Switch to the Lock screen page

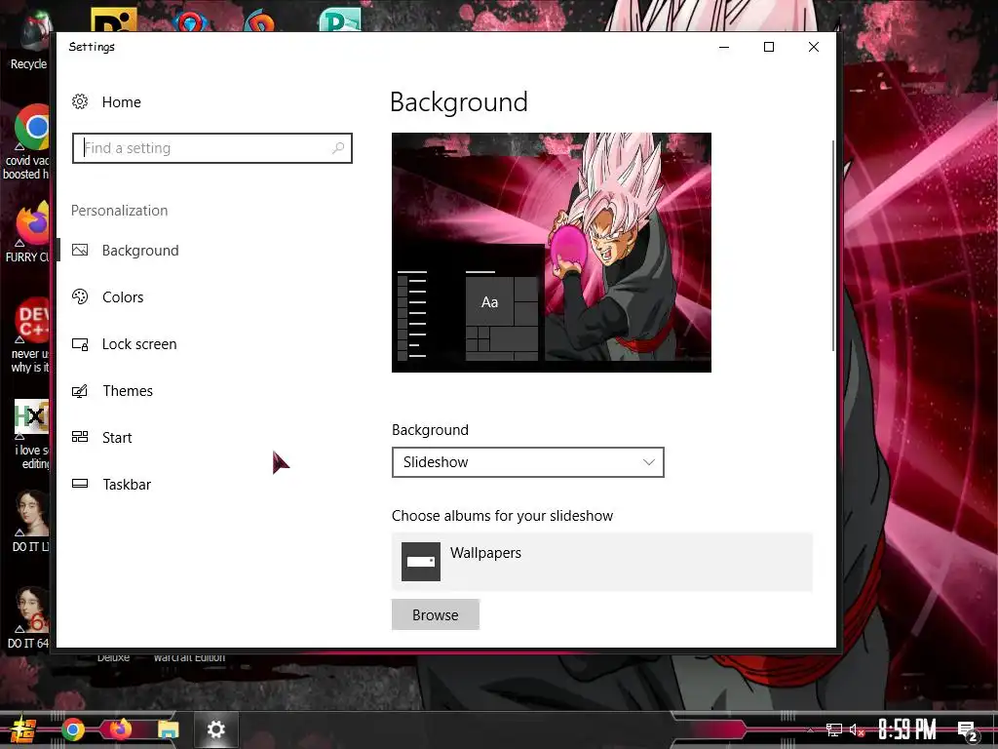(139, 344)
